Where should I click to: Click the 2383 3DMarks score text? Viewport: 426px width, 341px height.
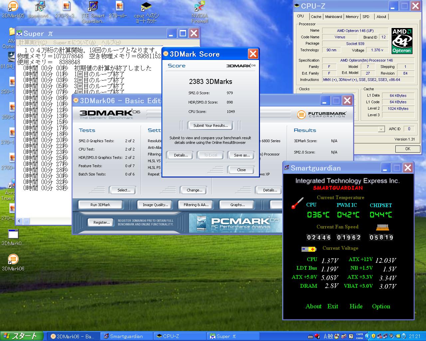point(211,82)
